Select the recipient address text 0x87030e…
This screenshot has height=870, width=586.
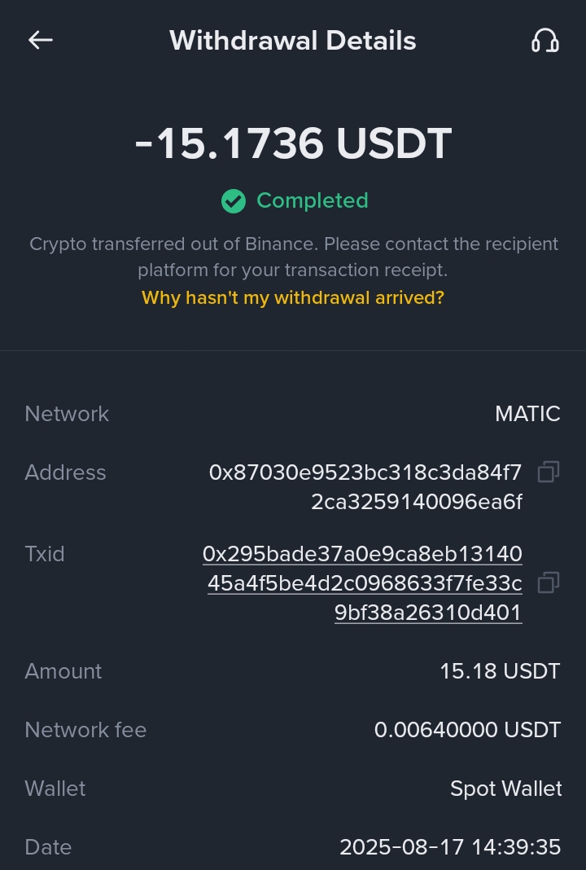(x=366, y=487)
